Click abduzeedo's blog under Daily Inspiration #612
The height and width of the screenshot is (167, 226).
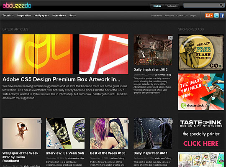pyautogui.click(x=163, y=75)
